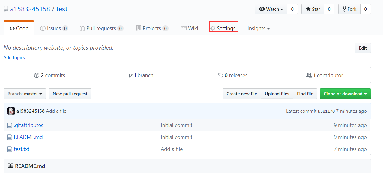View the 1 contributor page

[x=325, y=75]
